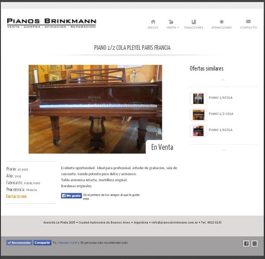Click the info@pianosbrinkmann.com.ar email address

174,222
